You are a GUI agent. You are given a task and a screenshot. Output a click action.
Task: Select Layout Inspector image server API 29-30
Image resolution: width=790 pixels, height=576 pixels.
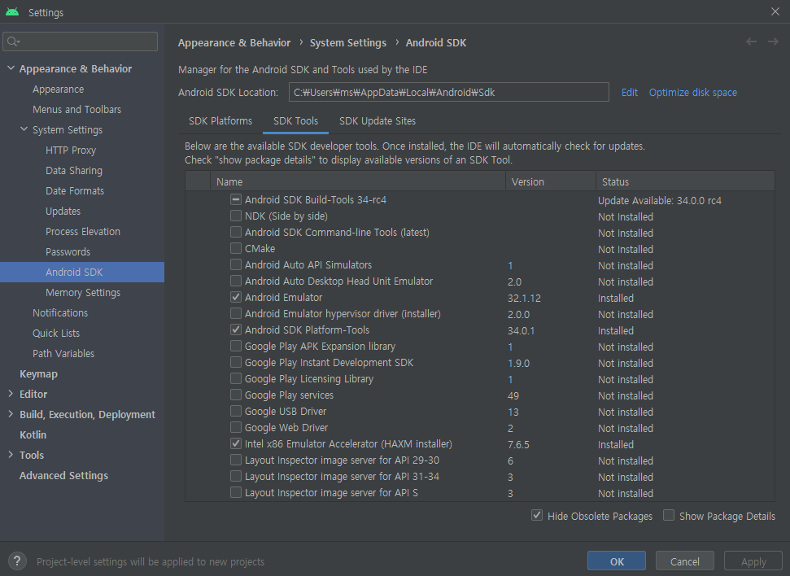[x=342, y=460]
